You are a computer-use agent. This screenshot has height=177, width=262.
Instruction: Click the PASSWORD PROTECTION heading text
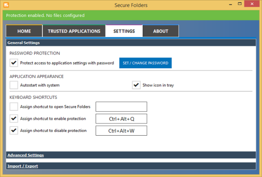point(34,53)
